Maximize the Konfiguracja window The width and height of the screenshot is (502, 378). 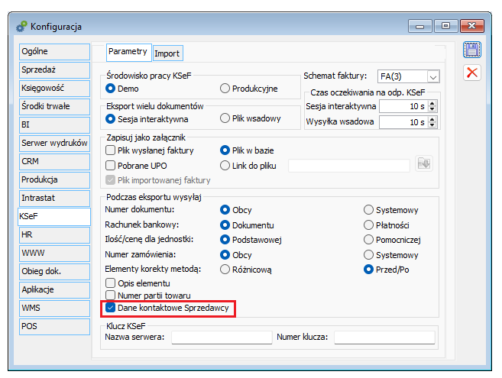click(x=445, y=26)
